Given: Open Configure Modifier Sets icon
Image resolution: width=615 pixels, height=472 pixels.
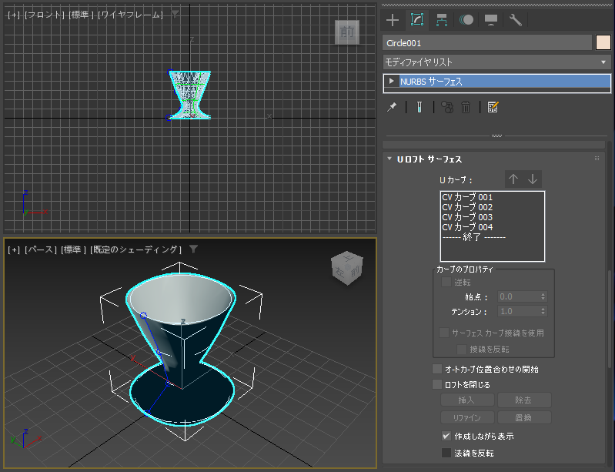Looking at the screenshot, I should click(493, 107).
